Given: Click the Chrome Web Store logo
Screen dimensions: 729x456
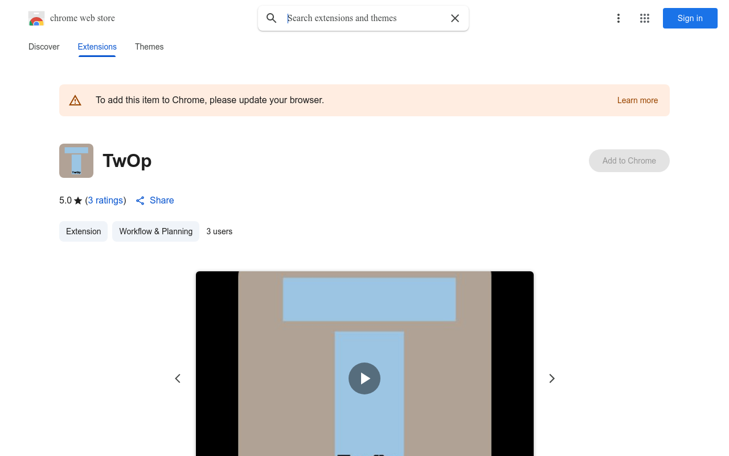Looking at the screenshot, I should pos(36,18).
